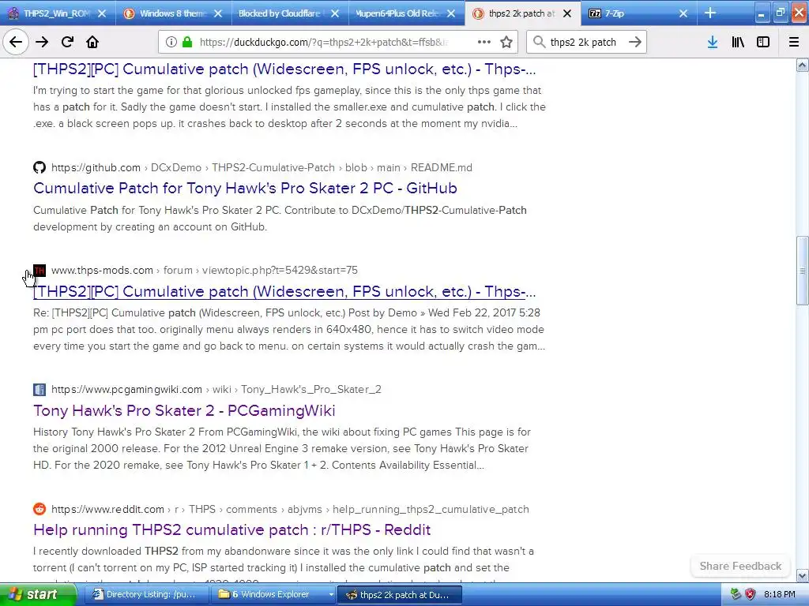Open a new tab with plus
Screen dimensions: 809x606
[710, 13]
